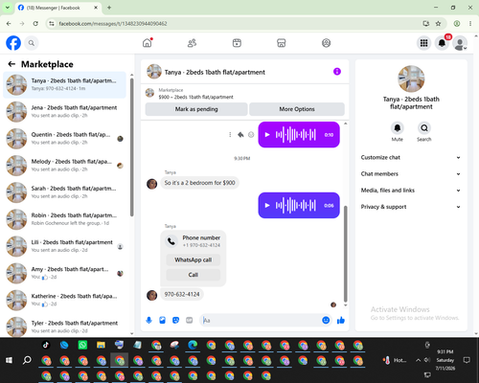
Task: Open Katherine conversation in list
Action: [64, 300]
